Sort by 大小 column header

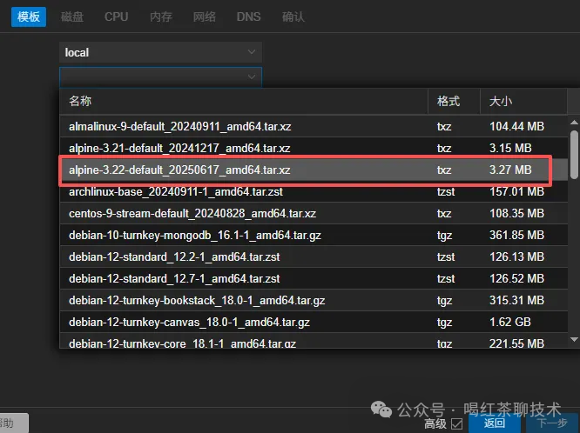pos(523,101)
